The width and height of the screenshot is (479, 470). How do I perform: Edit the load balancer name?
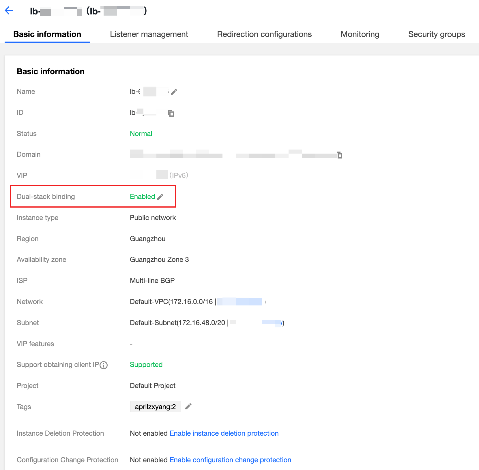tap(174, 92)
